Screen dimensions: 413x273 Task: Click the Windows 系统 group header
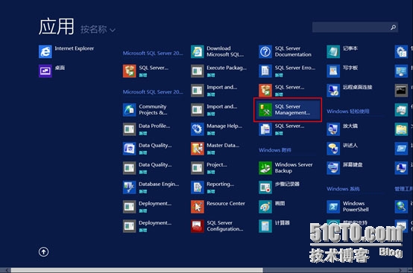tap(343, 189)
